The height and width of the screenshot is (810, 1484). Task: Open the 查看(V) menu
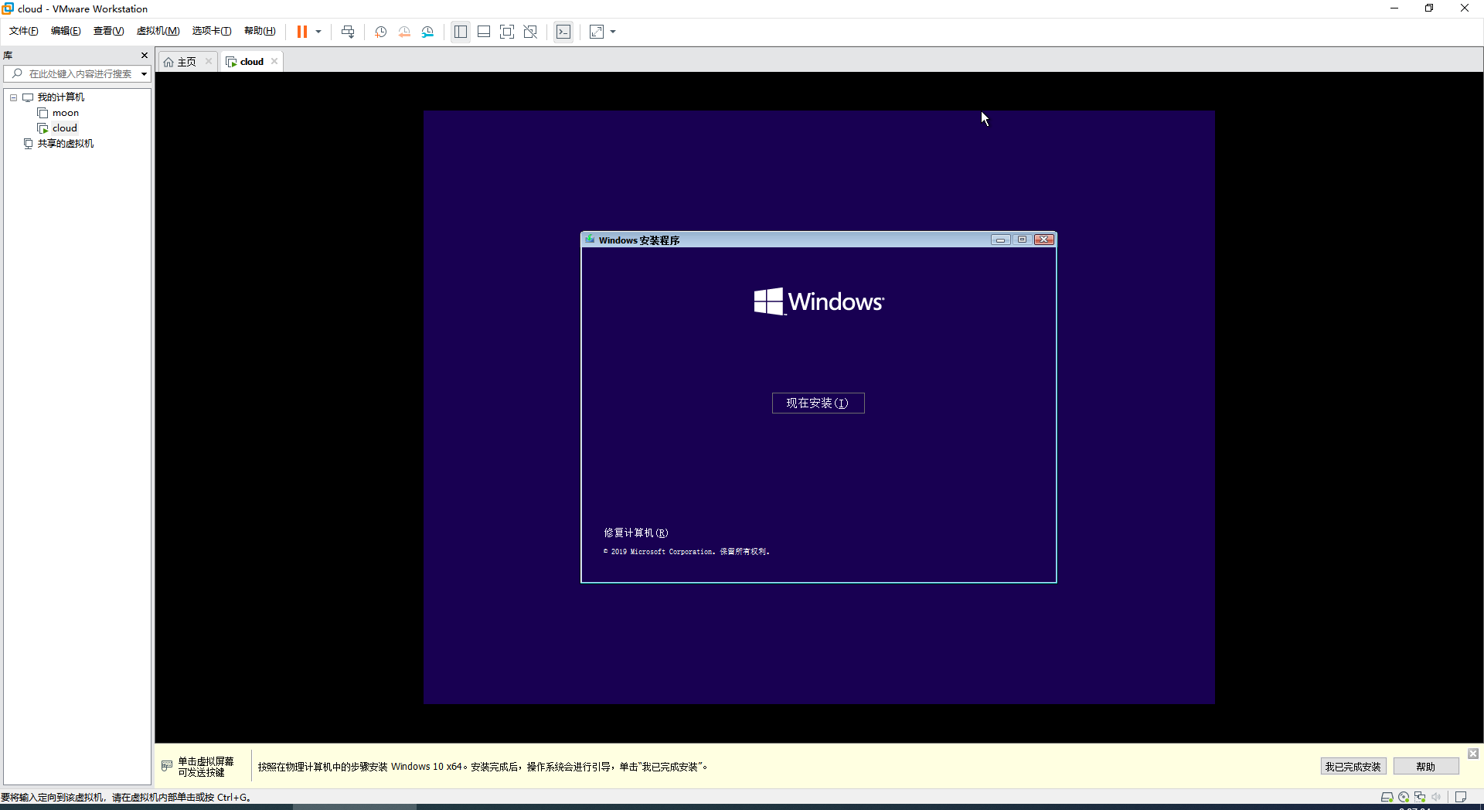[108, 31]
